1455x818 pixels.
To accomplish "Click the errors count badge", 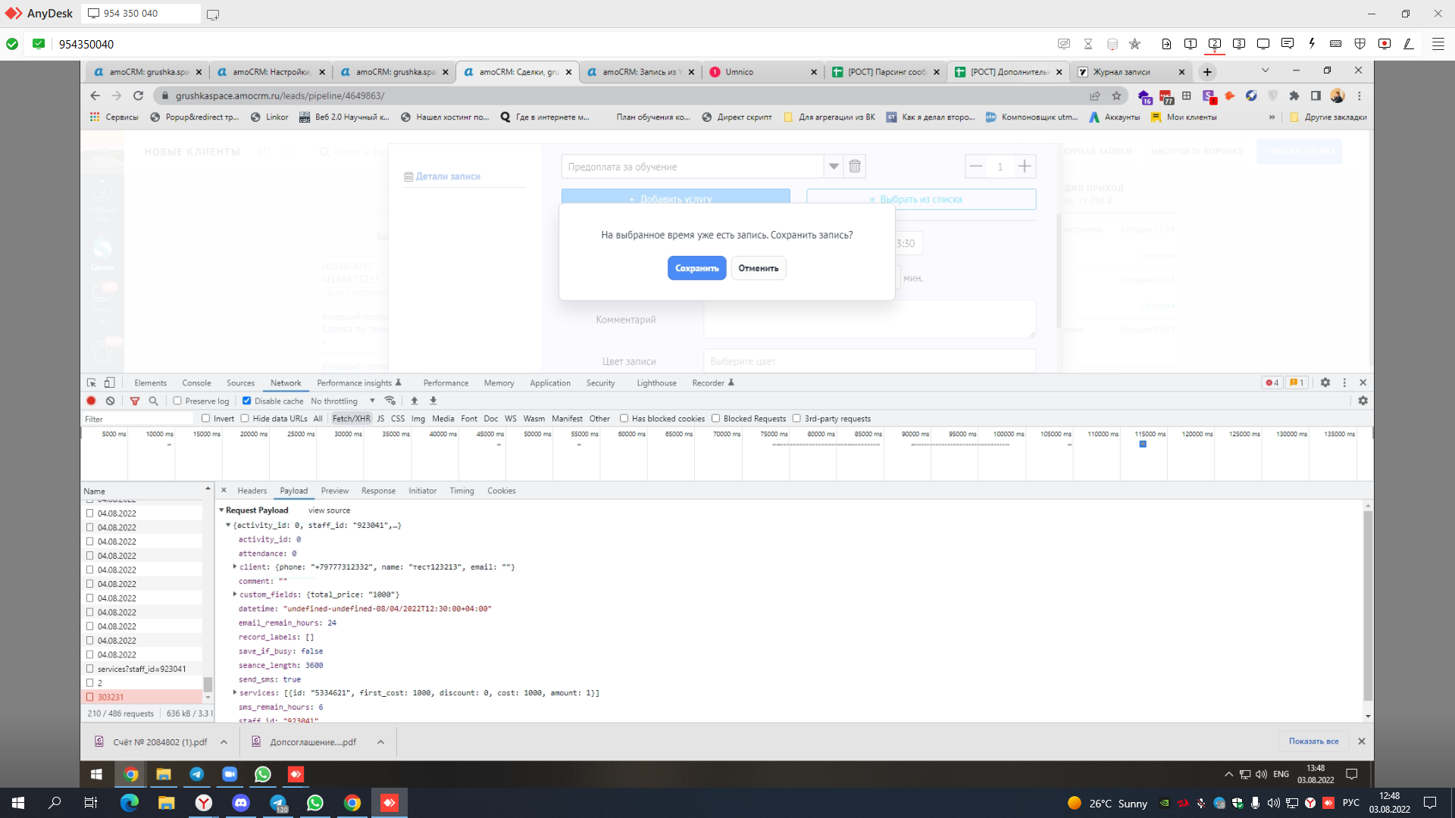I will pos(1272,382).
